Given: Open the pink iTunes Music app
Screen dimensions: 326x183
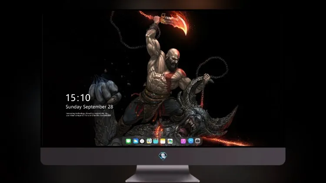Looking at the screenshot, I should pos(183,141).
